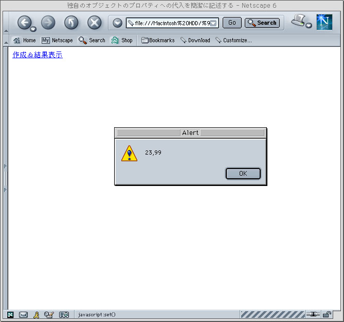Toggle online/offline plug icon

tap(313, 314)
